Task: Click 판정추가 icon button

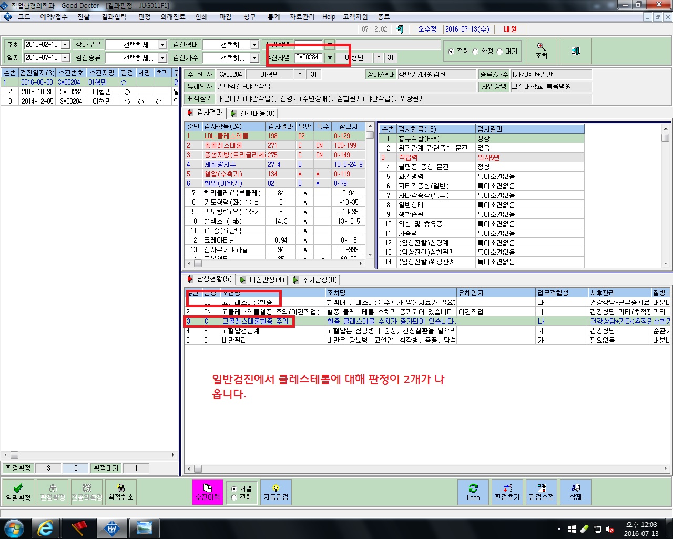Action: point(507,492)
